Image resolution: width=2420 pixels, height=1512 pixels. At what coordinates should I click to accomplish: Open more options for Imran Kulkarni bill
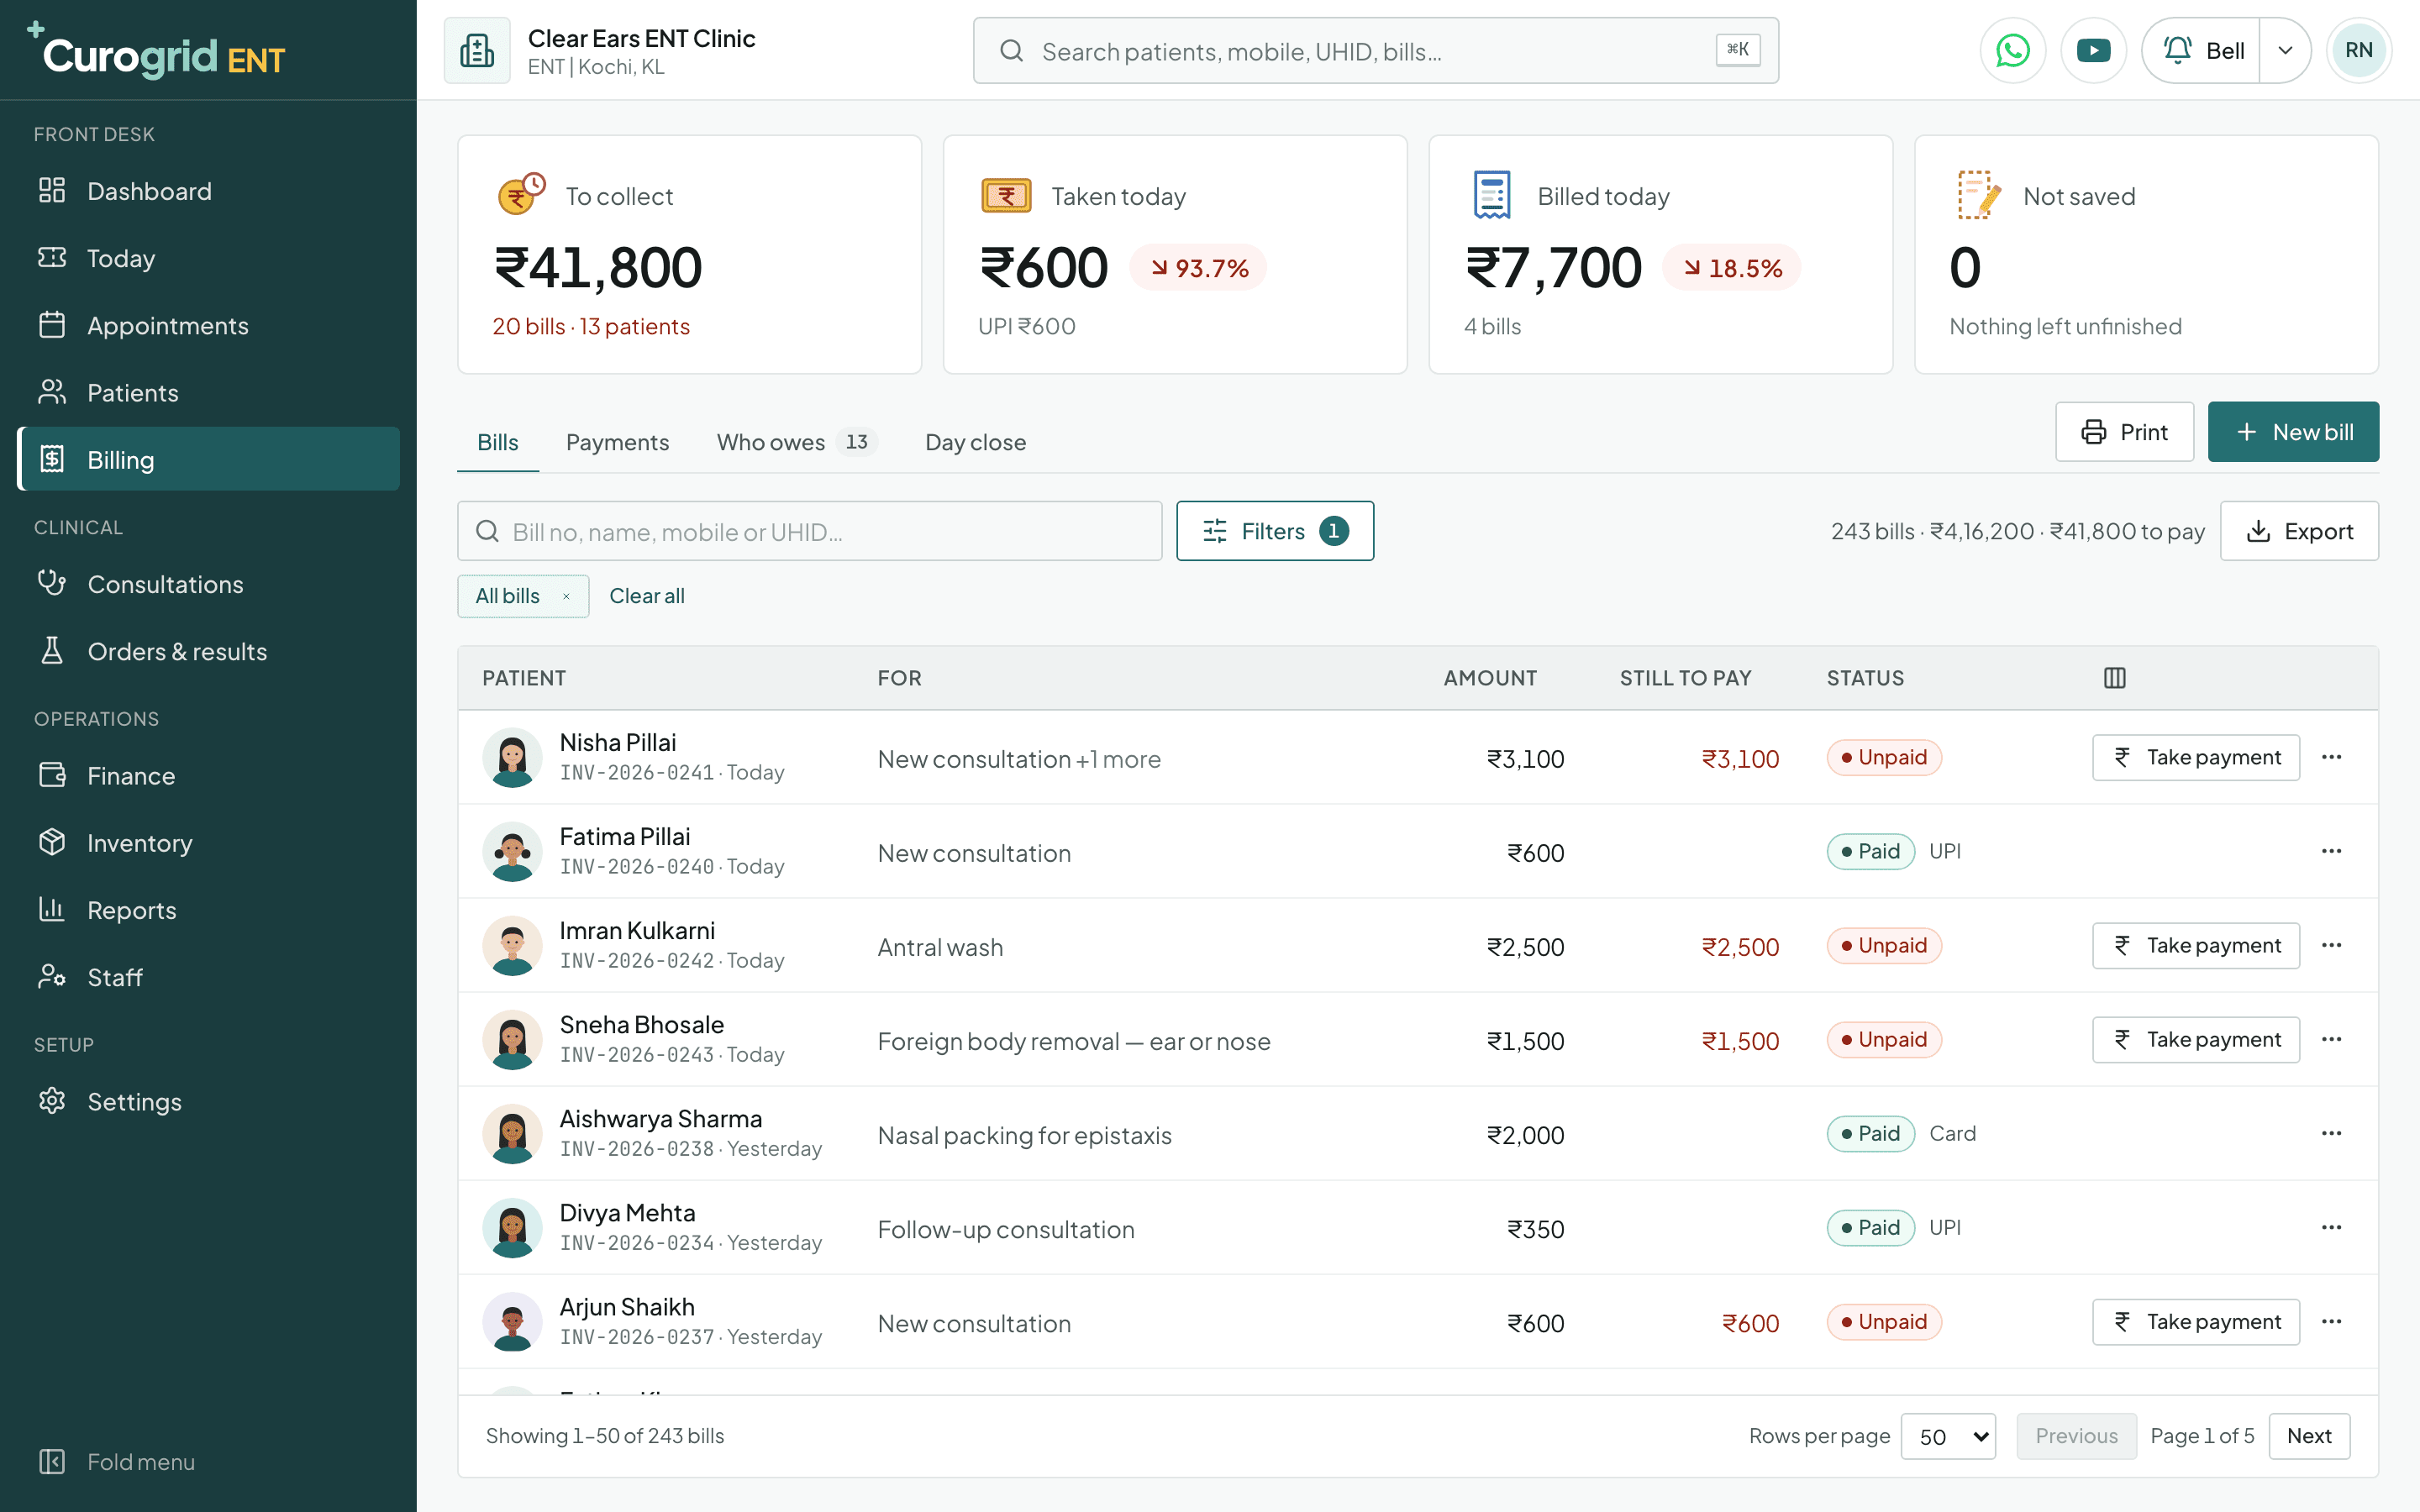coord(2331,945)
